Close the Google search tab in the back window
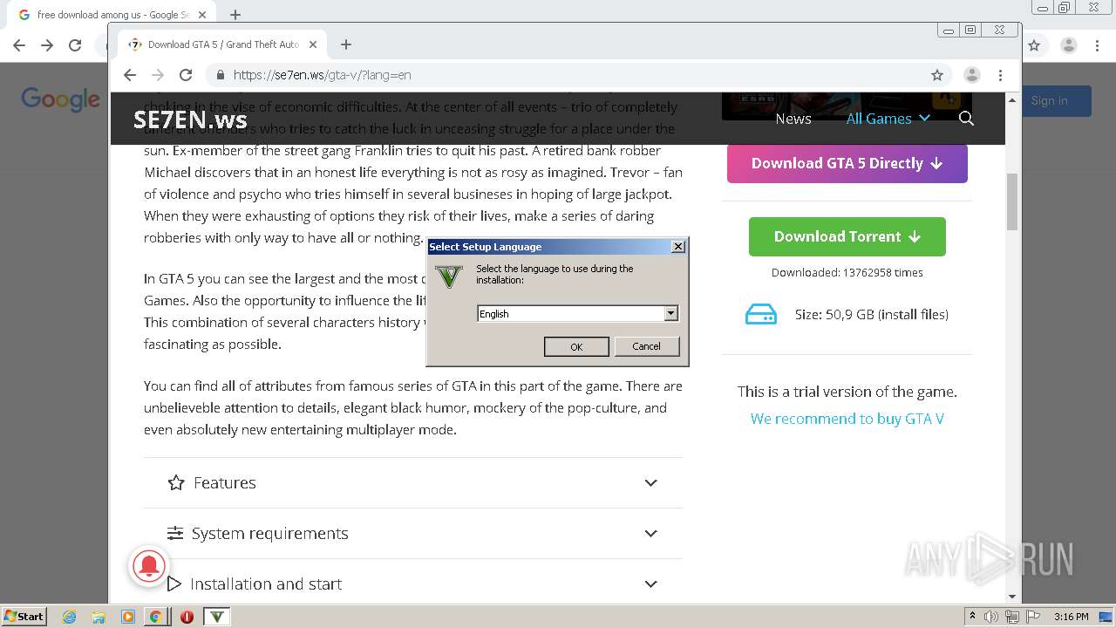 (x=202, y=15)
